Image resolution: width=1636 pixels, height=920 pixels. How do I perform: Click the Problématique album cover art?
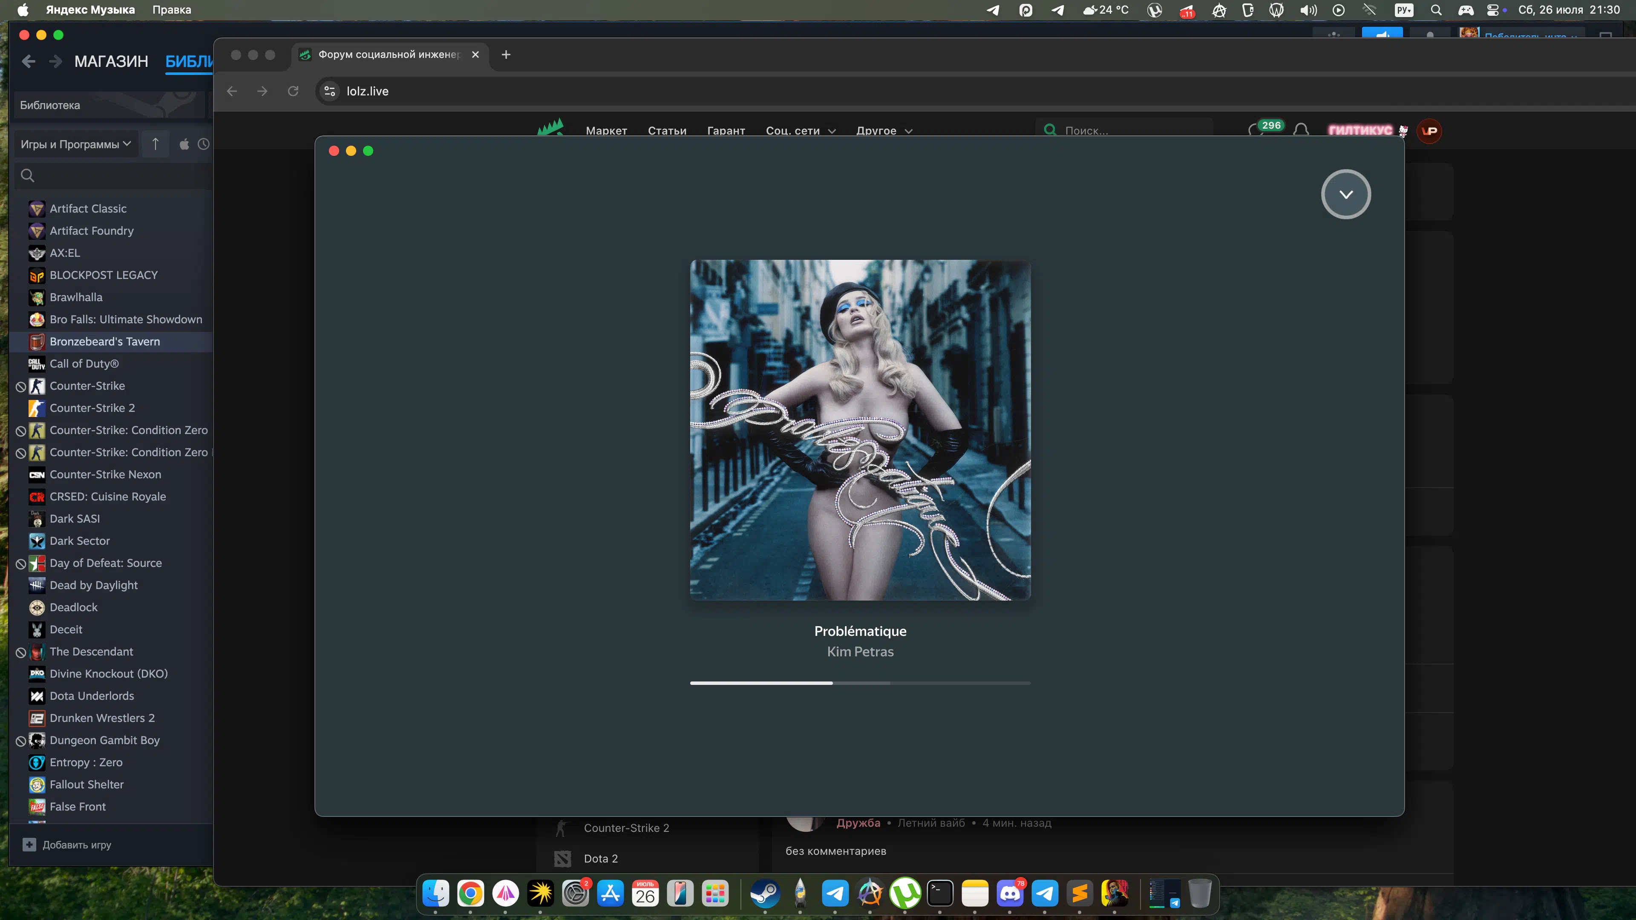click(860, 430)
